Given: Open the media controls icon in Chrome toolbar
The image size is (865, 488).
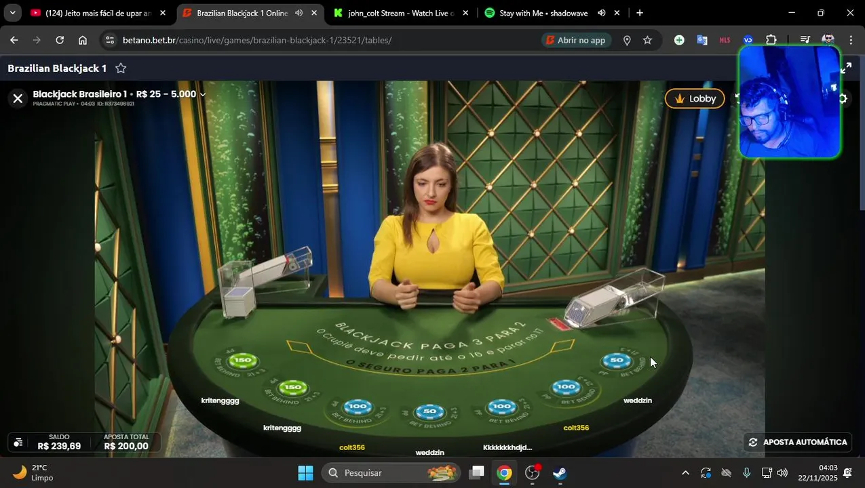Looking at the screenshot, I should [x=805, y=40].
